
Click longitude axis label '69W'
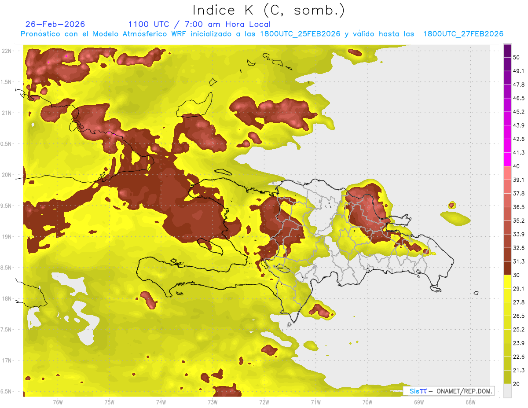pyautogui.click(x=419, y=402)
